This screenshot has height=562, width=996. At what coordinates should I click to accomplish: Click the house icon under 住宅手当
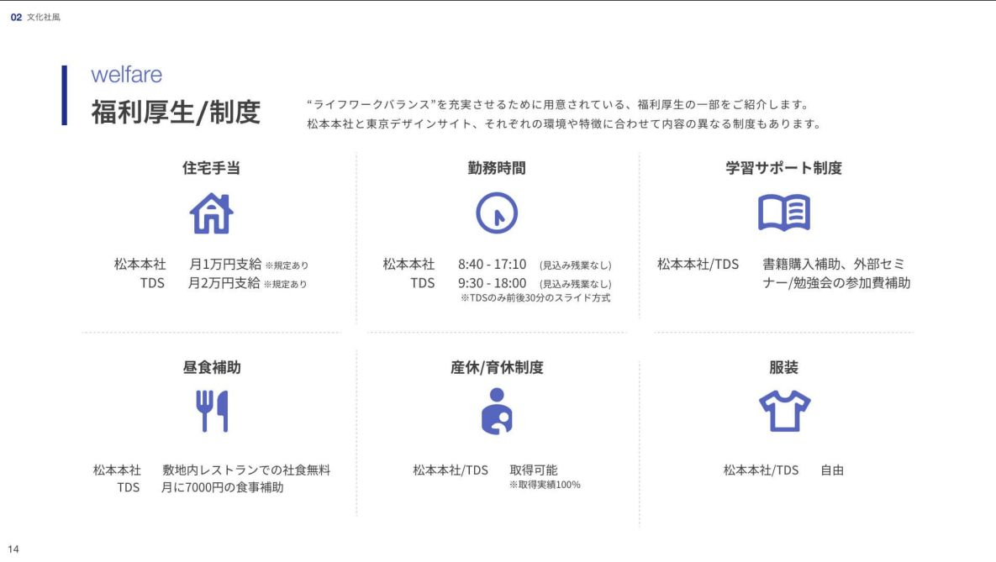click(x=210, y=213)
